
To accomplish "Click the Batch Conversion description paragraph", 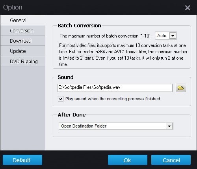I will point(123,55).
